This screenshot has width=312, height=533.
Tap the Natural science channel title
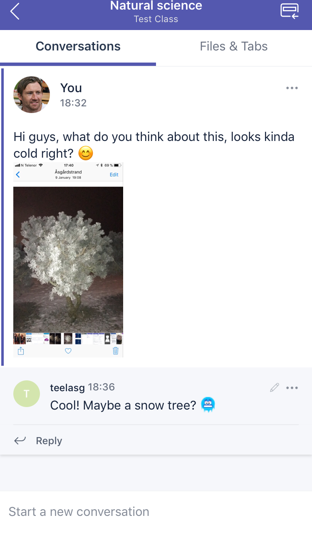pyautogui.click(x=156, y=6)
